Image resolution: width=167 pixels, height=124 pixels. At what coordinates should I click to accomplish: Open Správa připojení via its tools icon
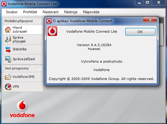(8, 39)
